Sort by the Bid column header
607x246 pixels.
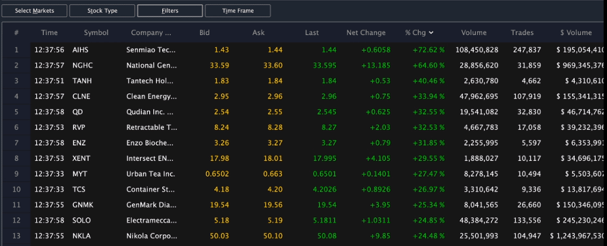point(205,33)
